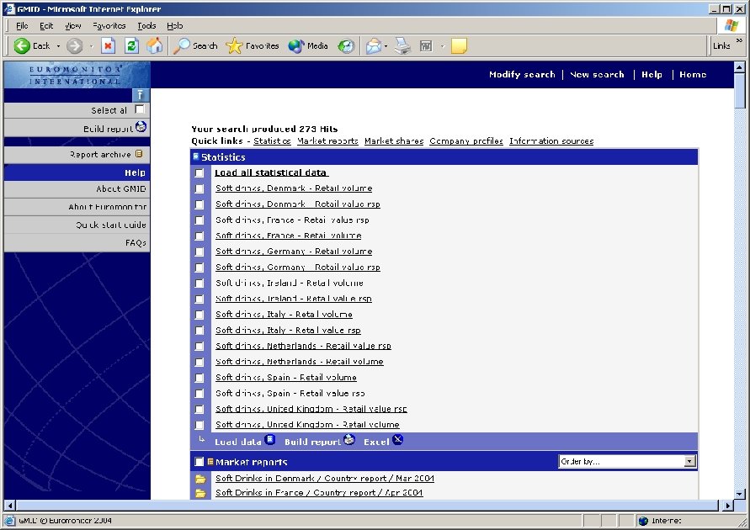750x530 pixels.
Task: Check the Select all checkbox in sidebar
Action: tap(139, 109)
